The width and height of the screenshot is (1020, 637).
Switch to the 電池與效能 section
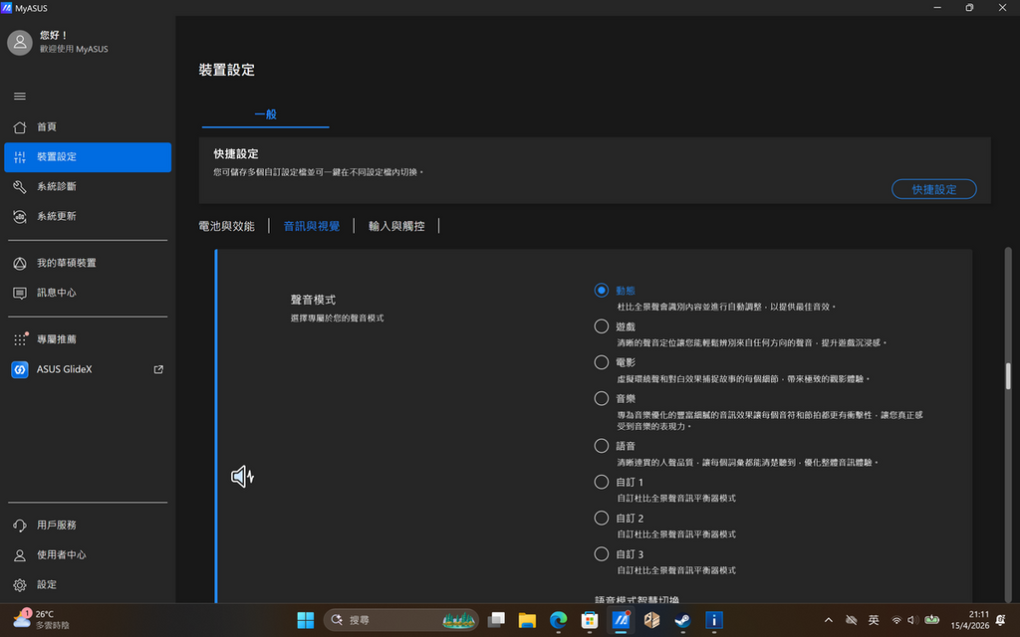click(229, 225)
